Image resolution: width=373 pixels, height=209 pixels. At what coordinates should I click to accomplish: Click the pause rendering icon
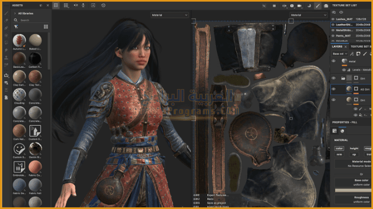pos(274,6)
